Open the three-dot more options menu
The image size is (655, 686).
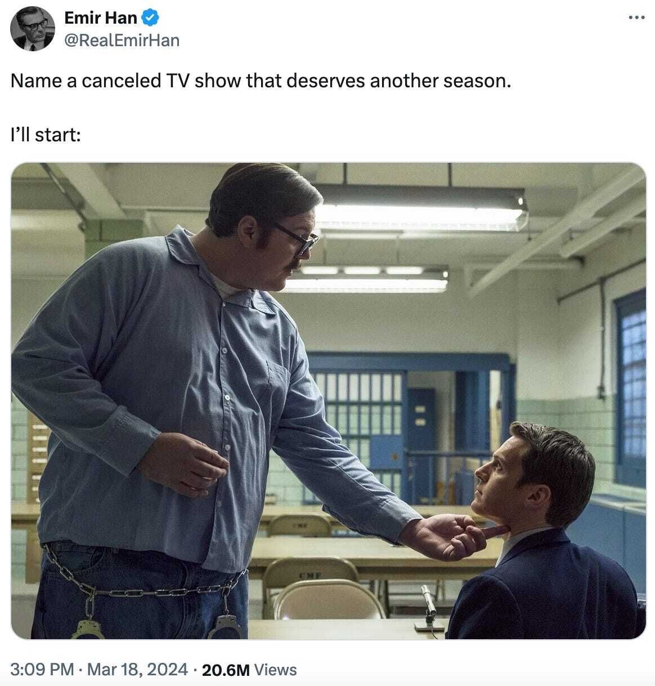(636, 18)
